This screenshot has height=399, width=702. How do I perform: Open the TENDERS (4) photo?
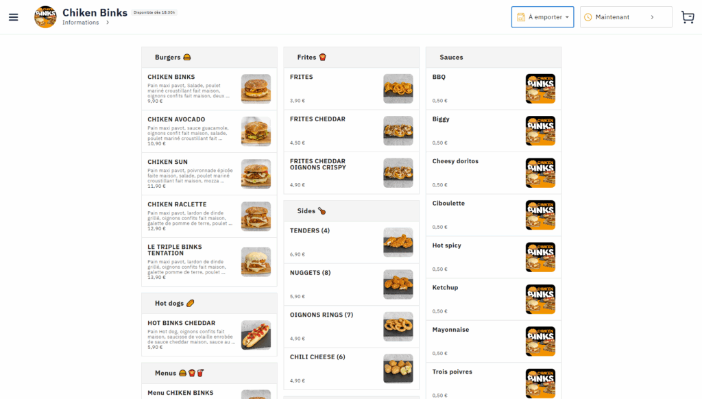click(x=398, y=242)
